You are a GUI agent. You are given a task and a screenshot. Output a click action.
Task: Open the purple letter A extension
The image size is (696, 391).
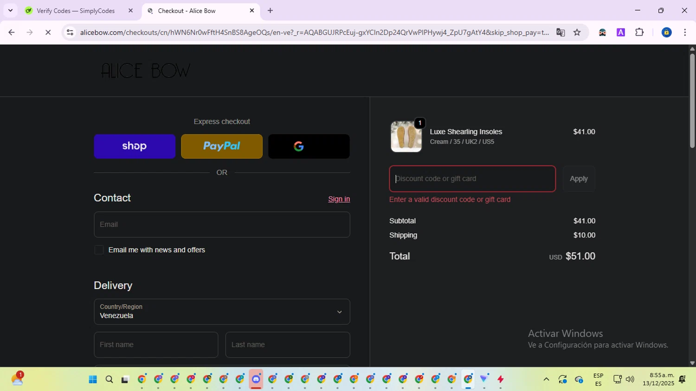click(x=621, y=32)
